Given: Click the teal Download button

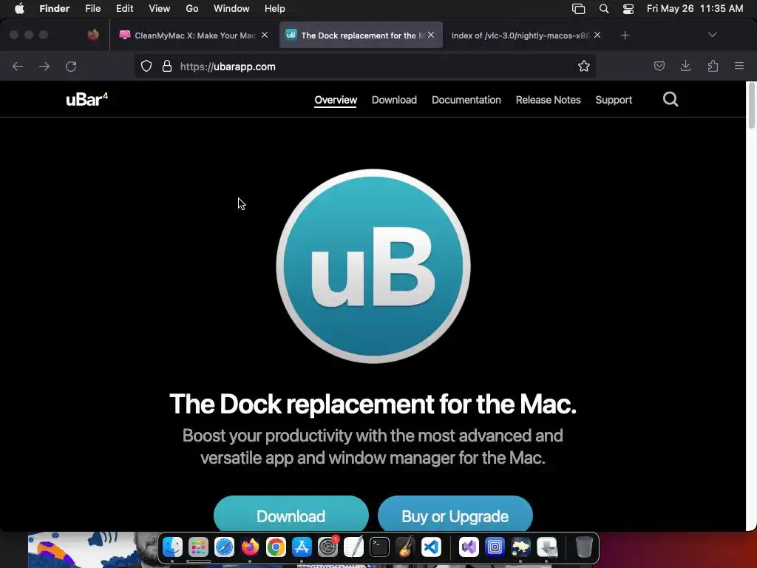Looking at the screenshot, I should tap(291, 513).
